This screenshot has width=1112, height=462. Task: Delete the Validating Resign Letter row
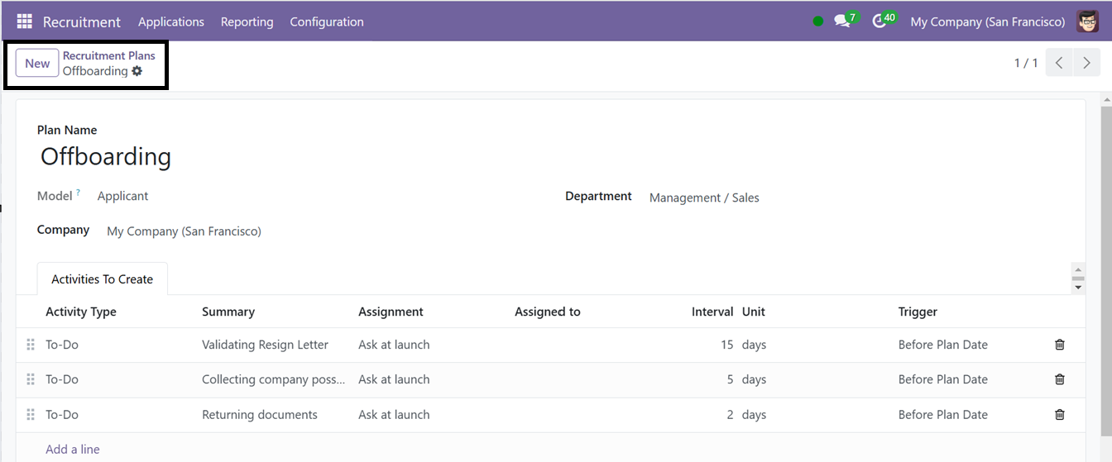pos(1060,345)
